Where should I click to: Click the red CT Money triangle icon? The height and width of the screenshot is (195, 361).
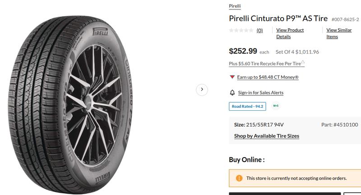tap(232, 77)
